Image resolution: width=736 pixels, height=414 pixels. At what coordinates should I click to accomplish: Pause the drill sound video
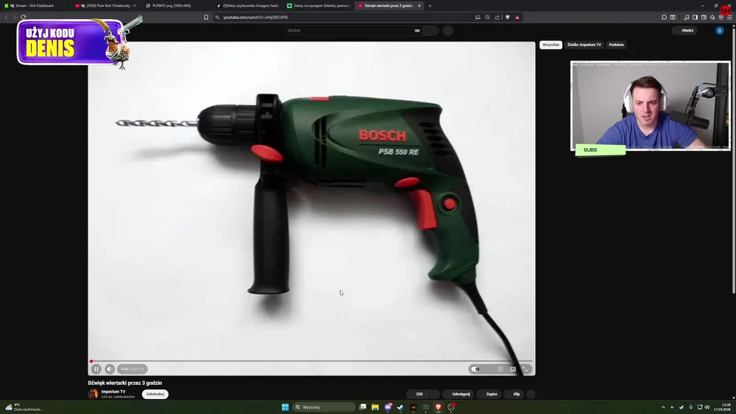point(96,369)
